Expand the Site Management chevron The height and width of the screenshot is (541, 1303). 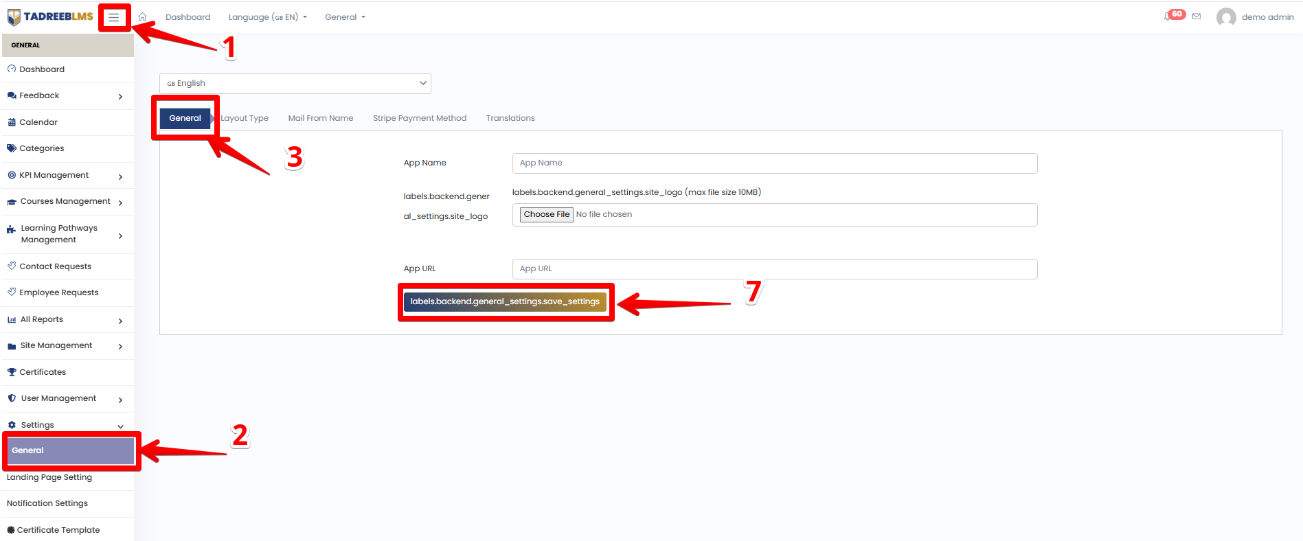(x=120, y=347)
